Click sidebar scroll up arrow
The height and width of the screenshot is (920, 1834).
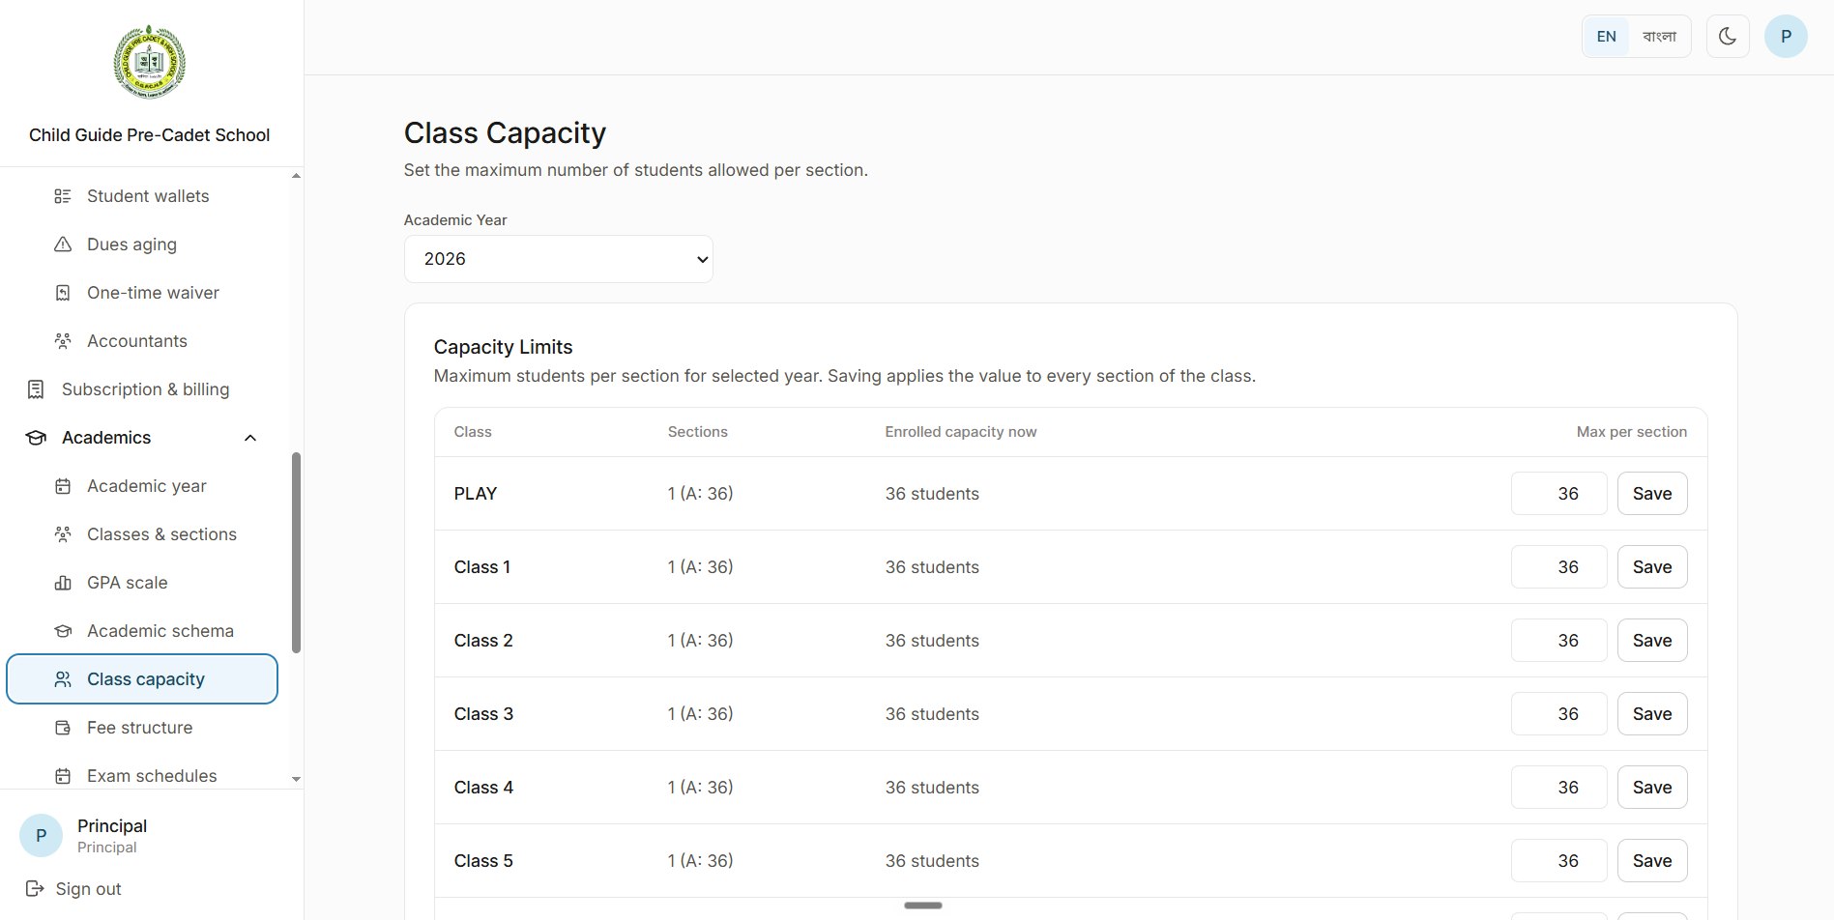point(296,176)
